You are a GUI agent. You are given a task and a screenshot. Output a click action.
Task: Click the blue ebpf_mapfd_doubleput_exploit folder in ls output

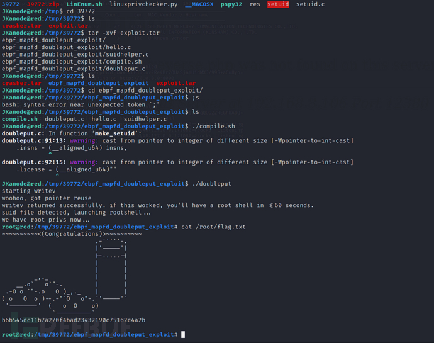(x=99, y=83)
